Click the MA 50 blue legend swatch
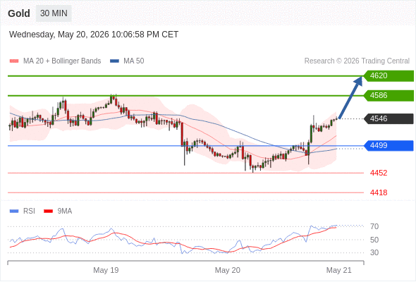416x282 pixels. click(x=114, y=61)
